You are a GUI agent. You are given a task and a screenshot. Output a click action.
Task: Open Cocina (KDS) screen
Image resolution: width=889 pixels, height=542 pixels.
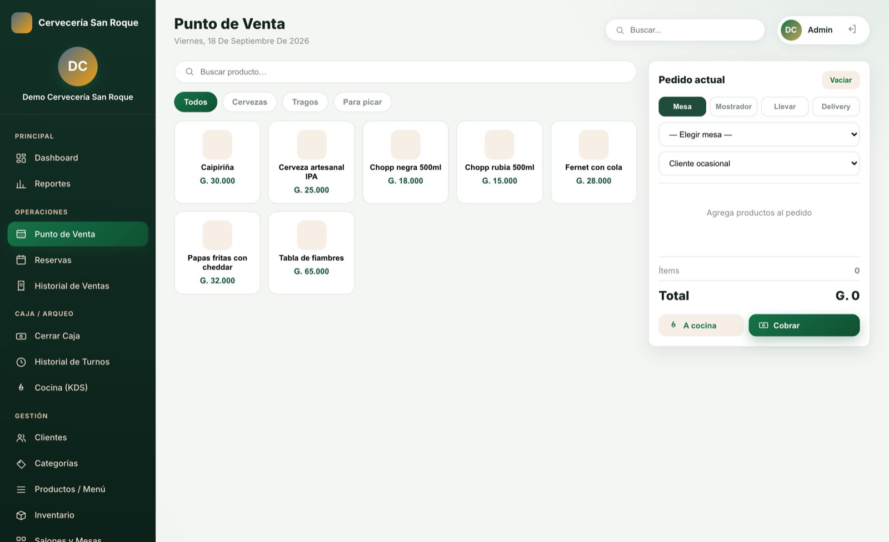click(78, 388)
